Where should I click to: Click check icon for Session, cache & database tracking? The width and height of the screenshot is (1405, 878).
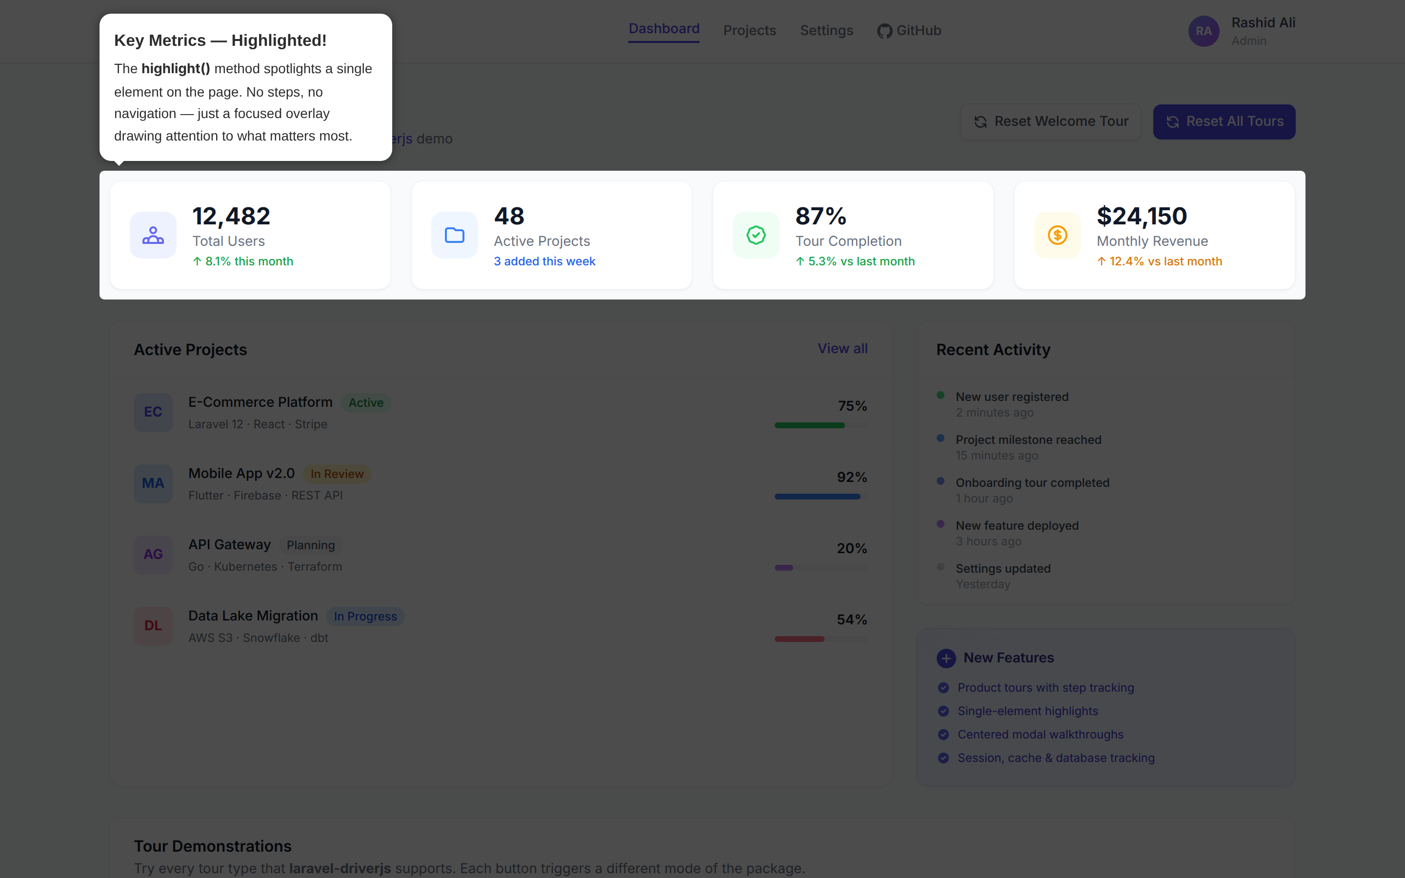943,758
